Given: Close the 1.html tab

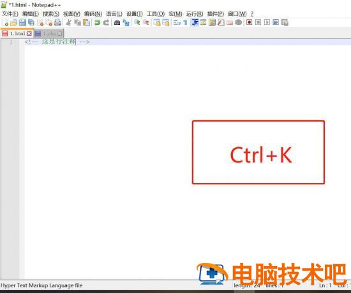Looking at the screenshot, I should 29,33.
